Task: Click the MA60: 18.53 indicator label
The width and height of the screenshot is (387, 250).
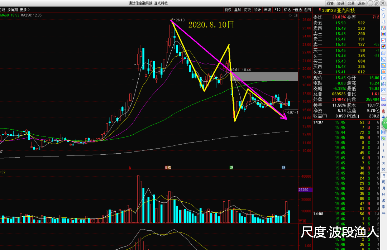Action: click(x=10, y=15)
